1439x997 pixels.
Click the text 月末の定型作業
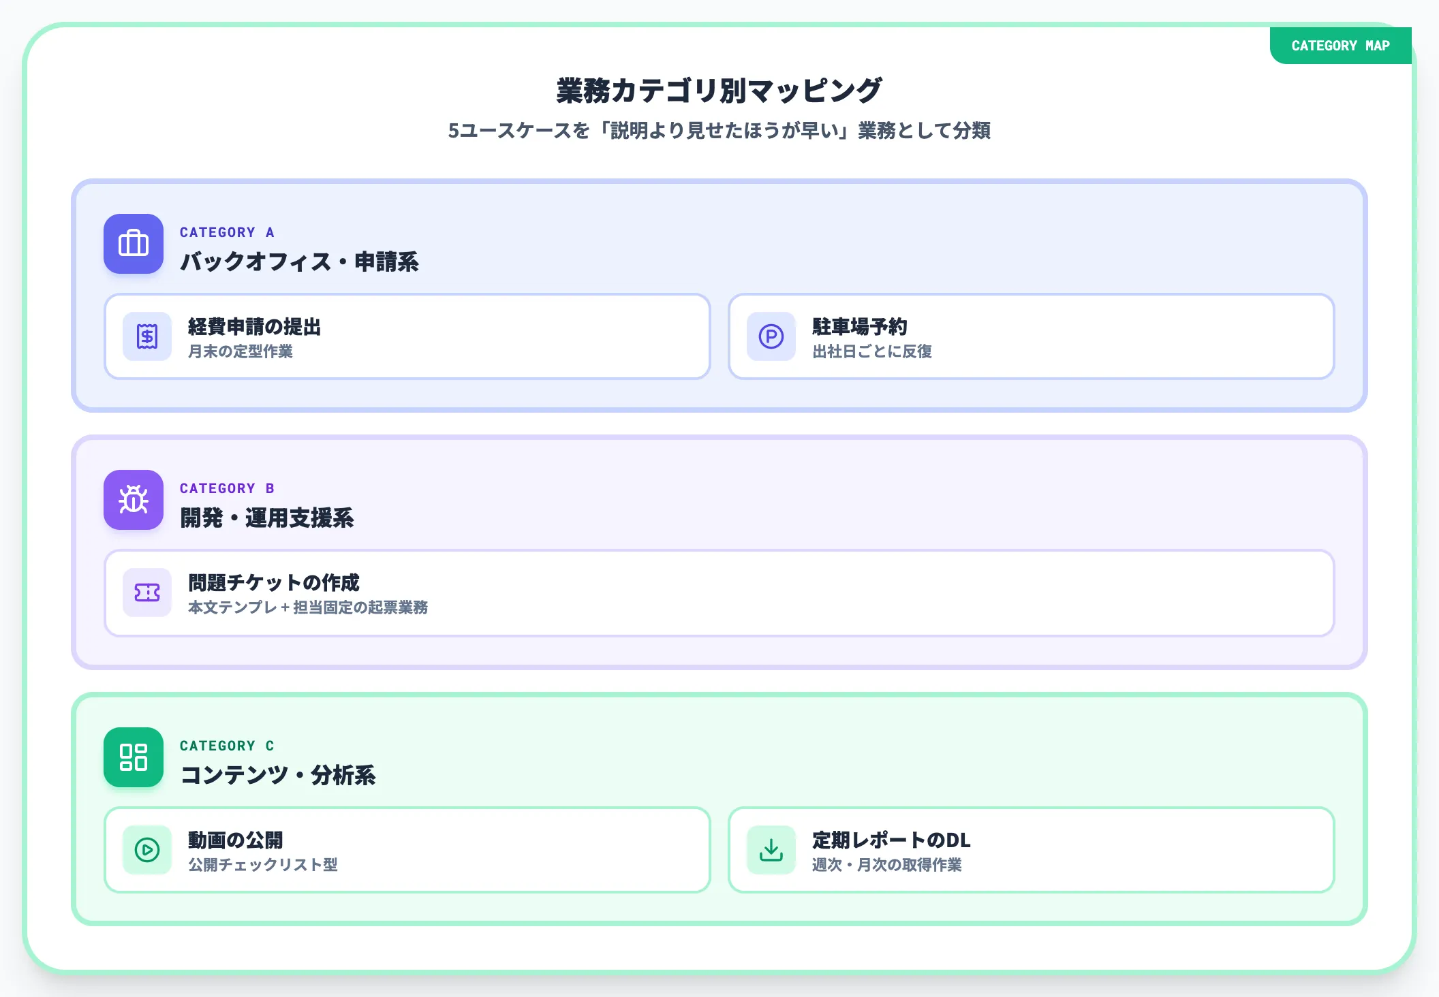click(241, 351)
